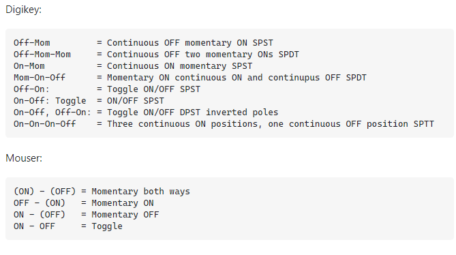Click the 'On-Off: Toggle' entry
456x255 pixels.
pyautogui.click(x=50, y=101)
